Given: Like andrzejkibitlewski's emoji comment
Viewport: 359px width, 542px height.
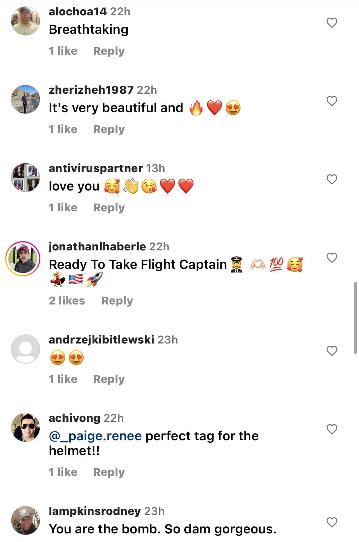Looking at the screenshot, I should coord(332,351).
